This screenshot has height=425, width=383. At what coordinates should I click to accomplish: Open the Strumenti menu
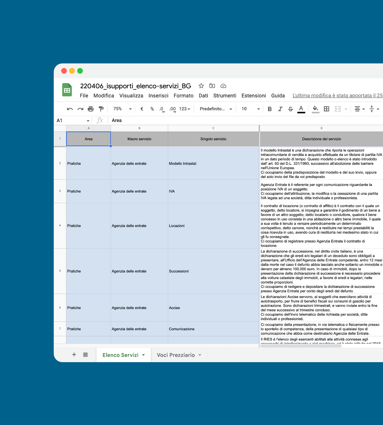click(225, 96)
